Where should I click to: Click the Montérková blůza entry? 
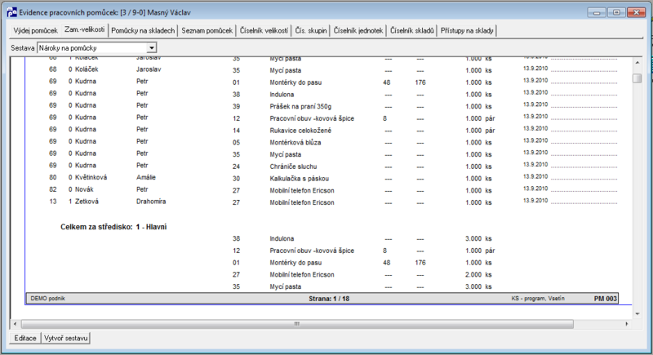295,143
